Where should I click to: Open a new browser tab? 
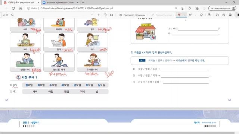pos(83,3)
